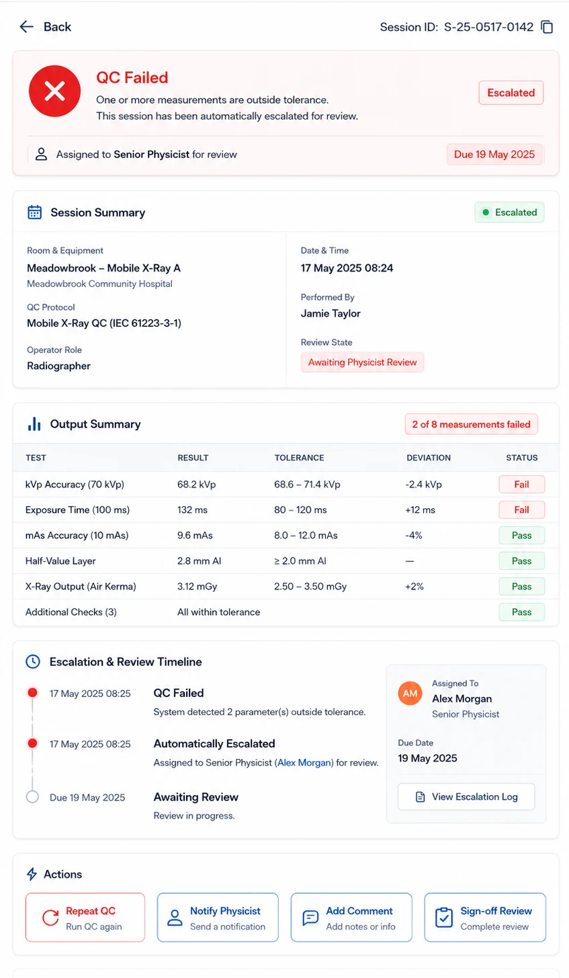The width and height of the screenshot is (569, 978).
Task: Click Mobile X-Ray QC (IEC 61223-3-1) protocol
Action: pyautogui.click(x=104, y=323)
